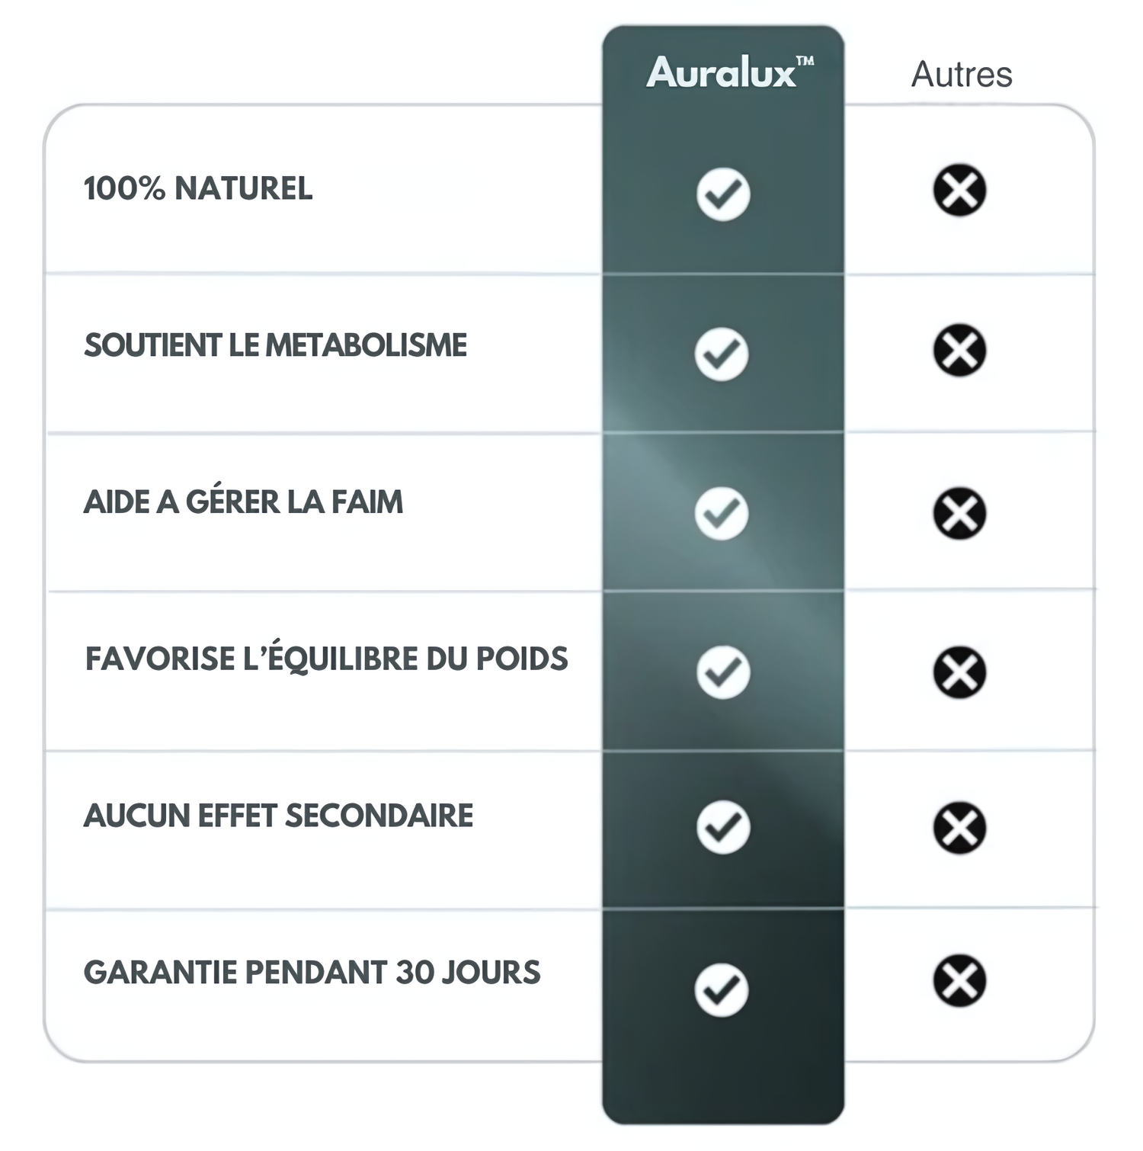Click the Autres X mark for Soutient le Metabolisme
This screenshot has width=1143, height=1151.
(x=959, y=351)
